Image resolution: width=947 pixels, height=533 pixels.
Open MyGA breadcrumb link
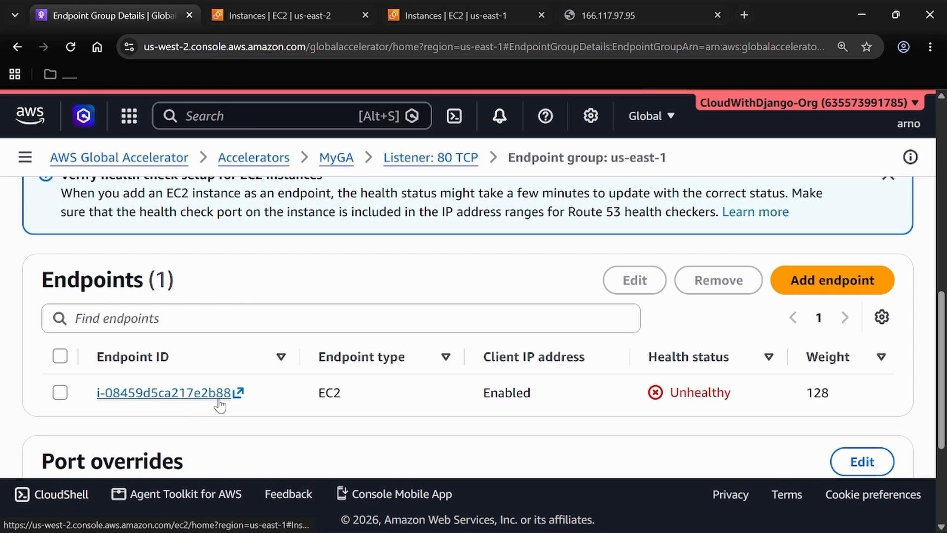click(x=336, y=158)
